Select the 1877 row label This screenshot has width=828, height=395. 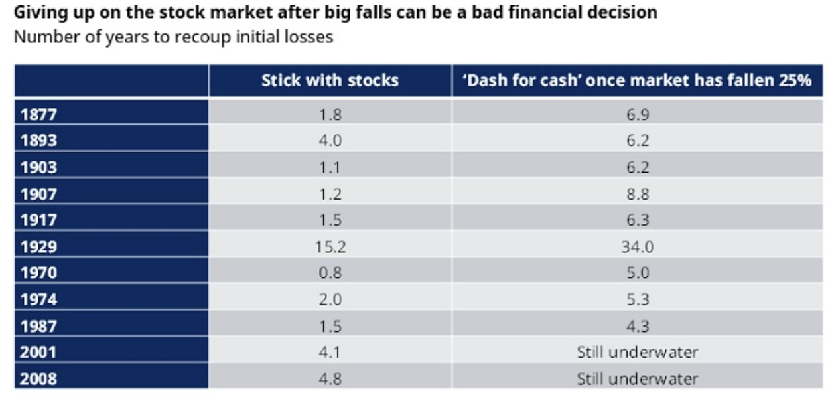39,115
